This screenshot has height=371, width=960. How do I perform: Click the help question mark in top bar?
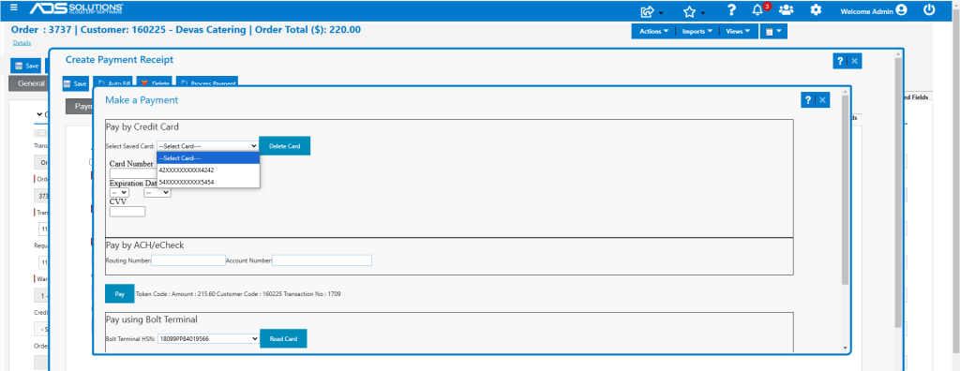[731, 9]
